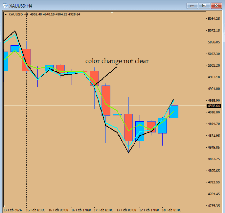225x213 pixels.
Task: Click the 17 Feb 09:00 time label
Action: (126, 210)
